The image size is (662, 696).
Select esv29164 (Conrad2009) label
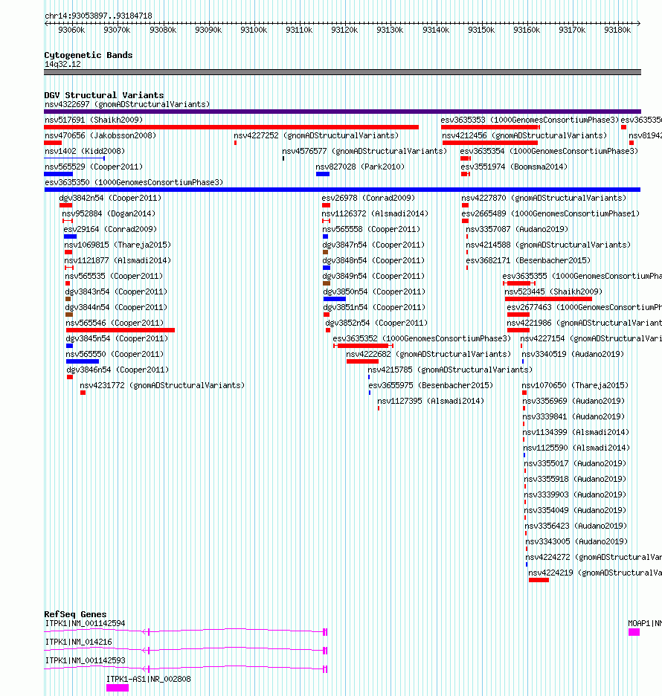(110, 229)
